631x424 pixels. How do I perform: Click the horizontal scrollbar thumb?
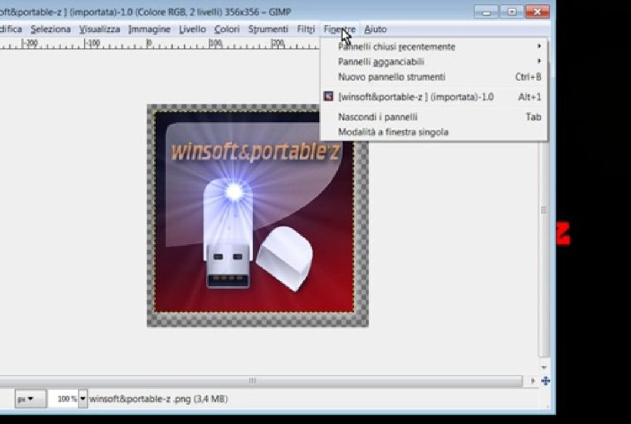(x=252, y=380)
